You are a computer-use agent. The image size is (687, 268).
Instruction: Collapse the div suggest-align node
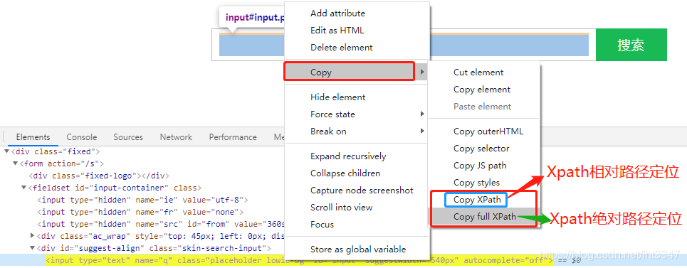pos(33,248)
